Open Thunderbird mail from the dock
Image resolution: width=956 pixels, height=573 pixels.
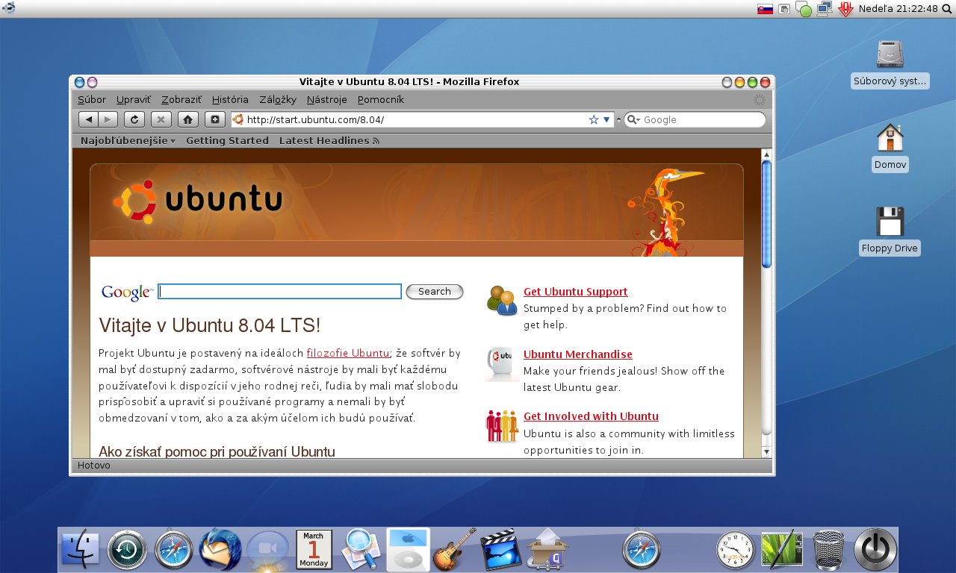[x=220, y=550]
